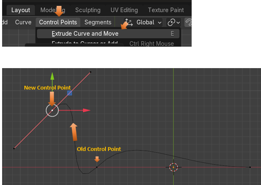This screenshot has height=185, width=261.
Task: Go to the Texture Paint workspace tab
Action: (166, 10)
